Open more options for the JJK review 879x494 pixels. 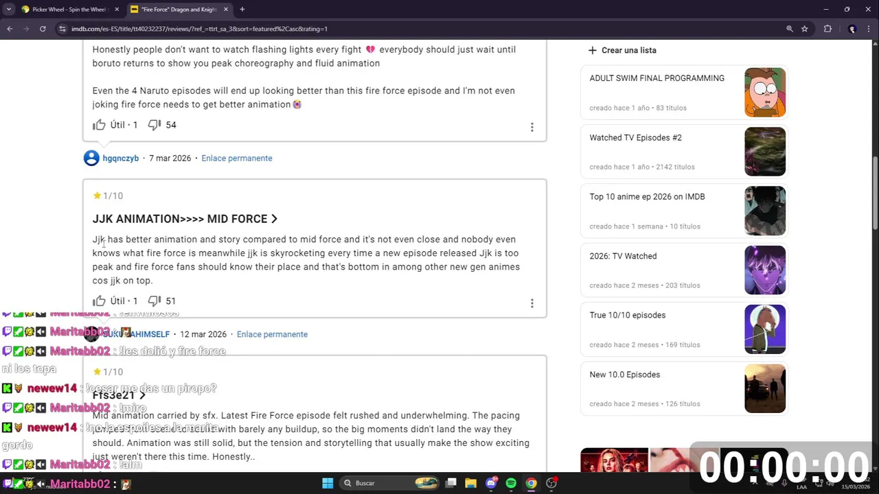pos(532,303)
